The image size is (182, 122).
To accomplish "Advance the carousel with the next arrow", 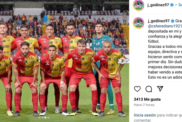I will point(122,60).
